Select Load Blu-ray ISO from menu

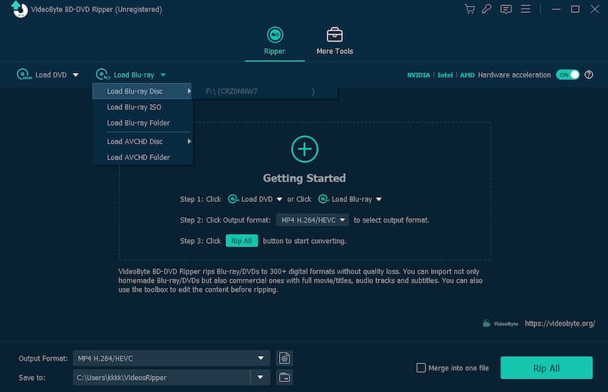coord(134,107)
